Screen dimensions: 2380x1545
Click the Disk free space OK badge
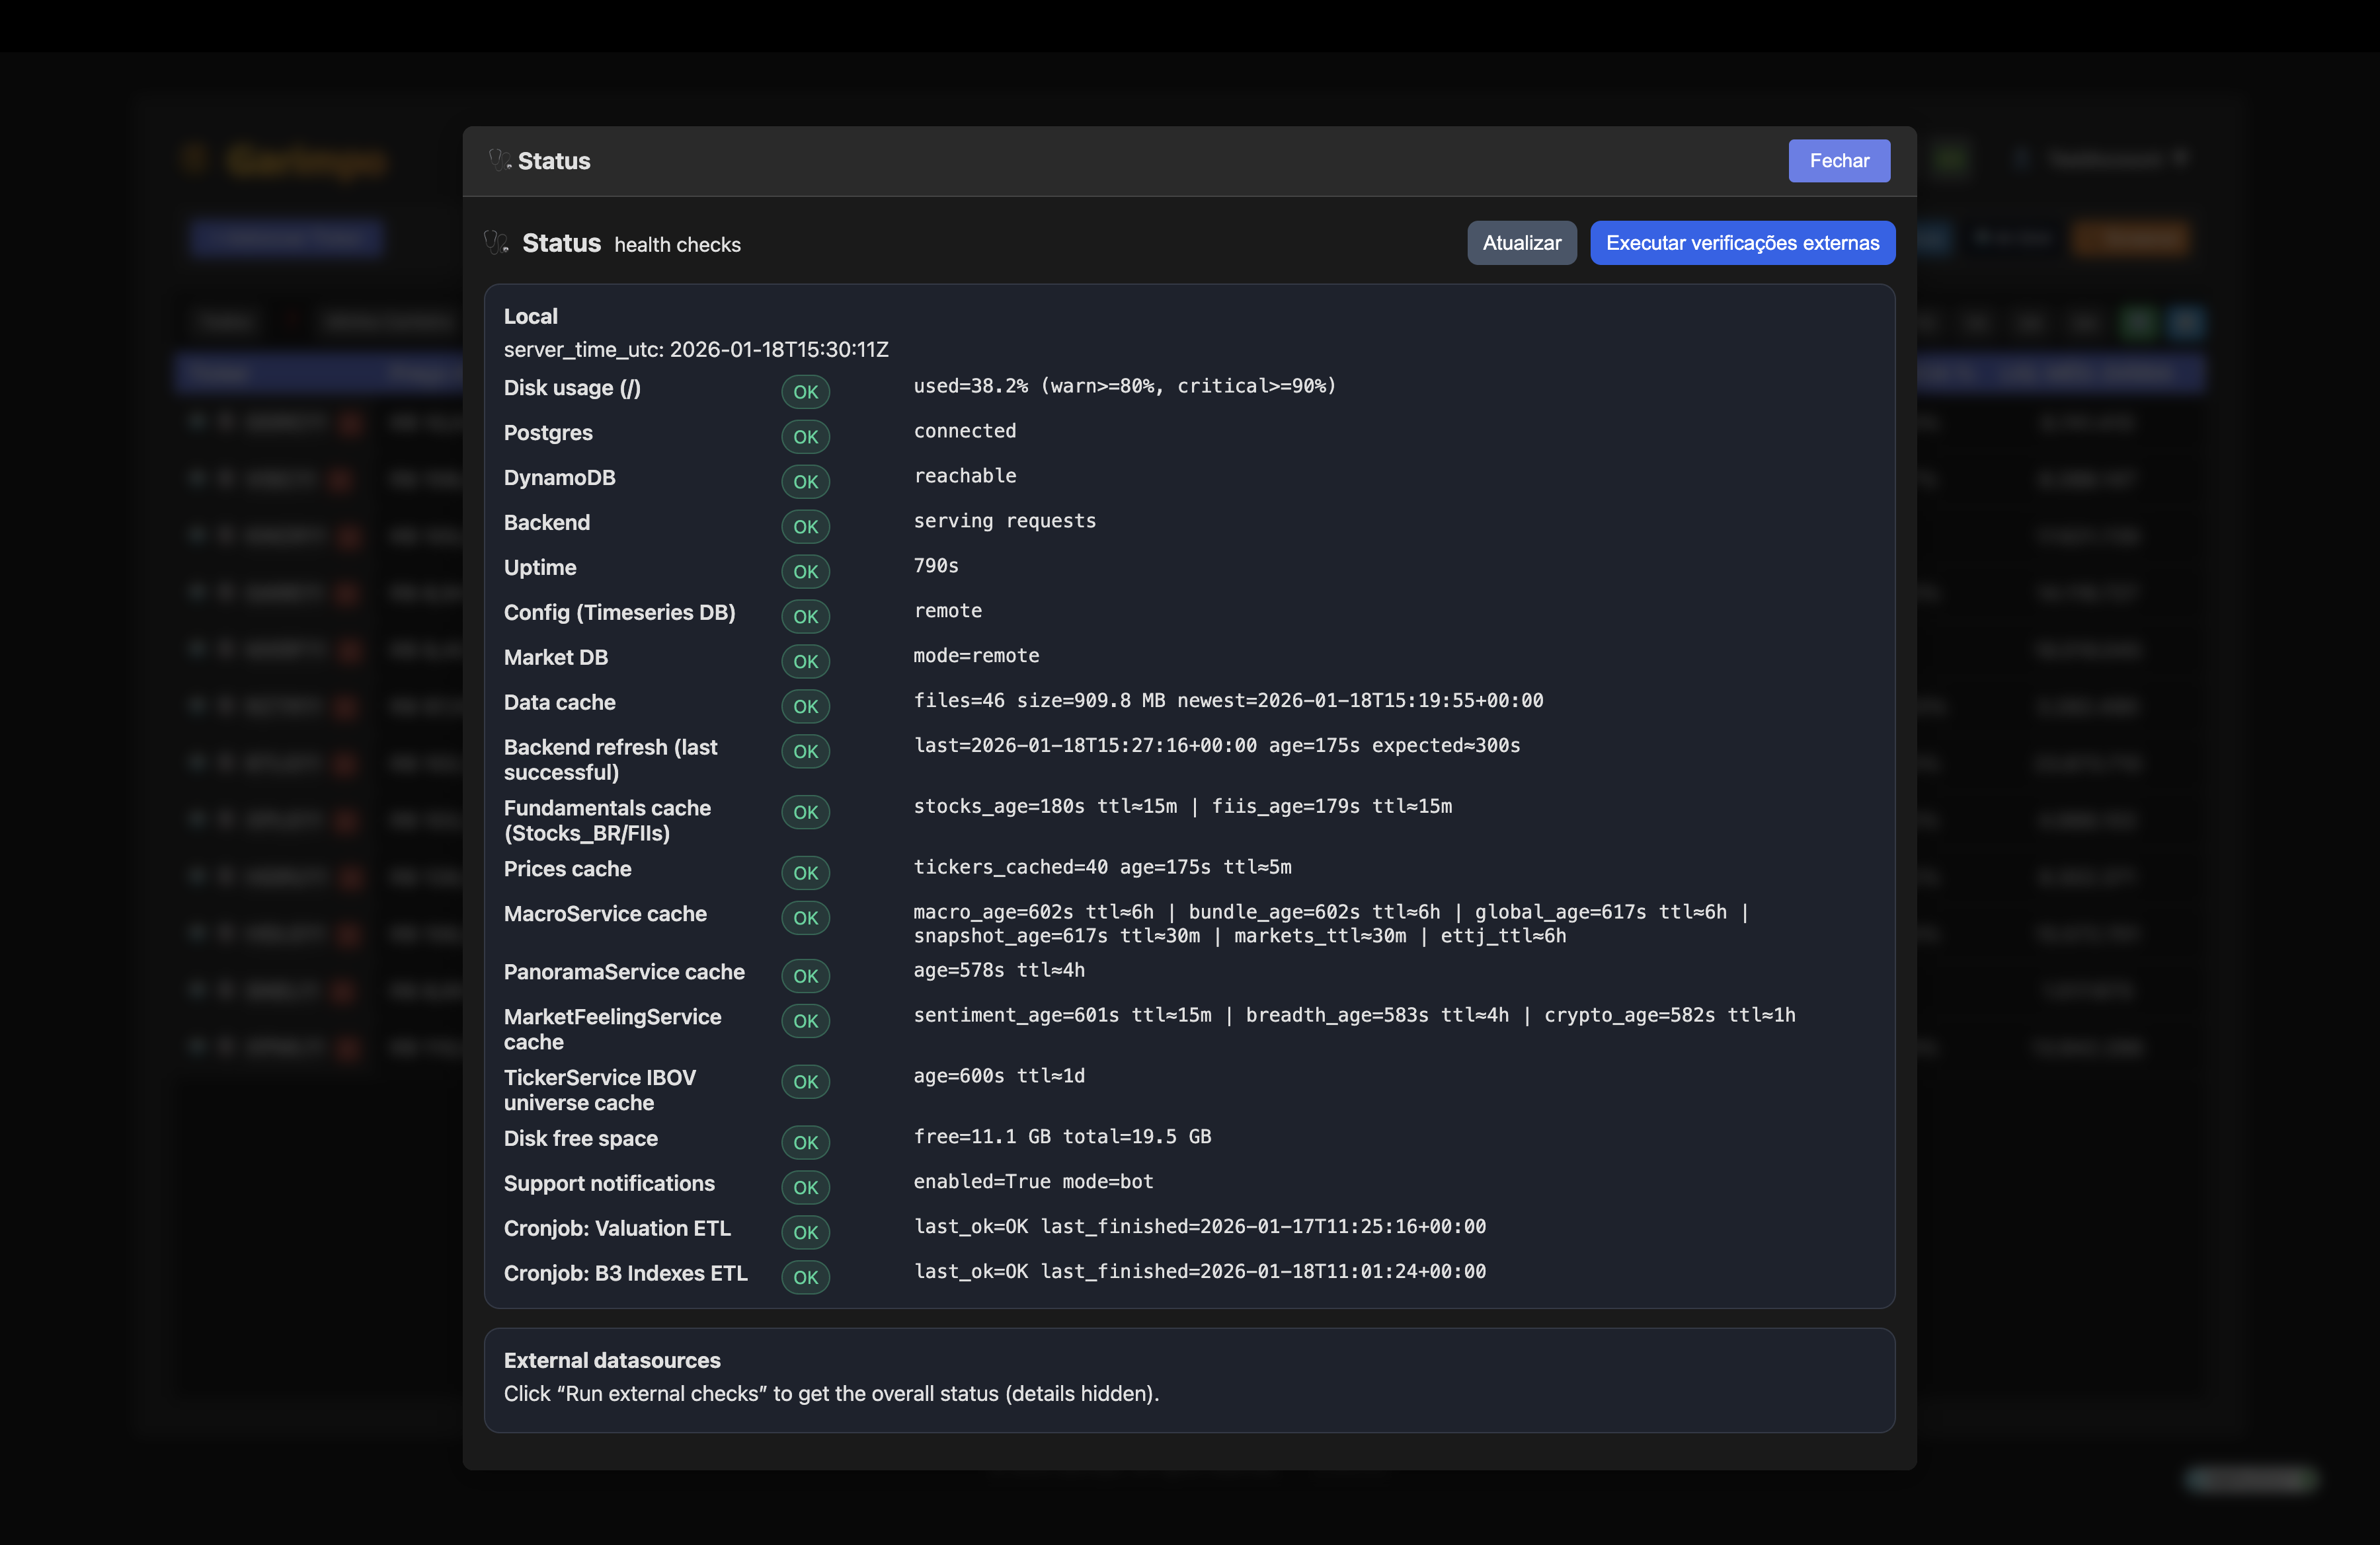point(805,1143)
